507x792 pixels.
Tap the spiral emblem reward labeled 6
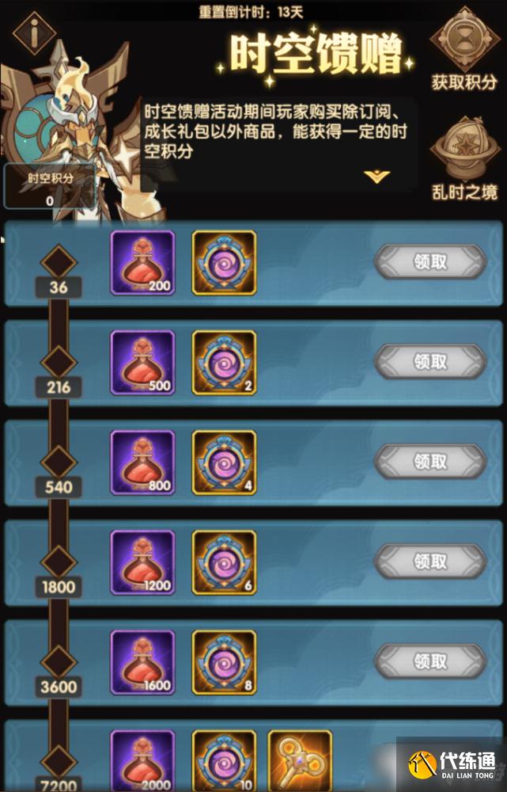pyautogui.click(x=224, y=562)
